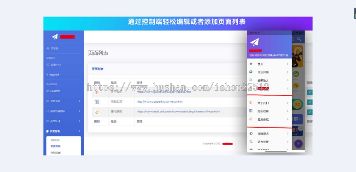Open 设置中心 in the sidebar
356x172 pixels.
tap(53, 65)
